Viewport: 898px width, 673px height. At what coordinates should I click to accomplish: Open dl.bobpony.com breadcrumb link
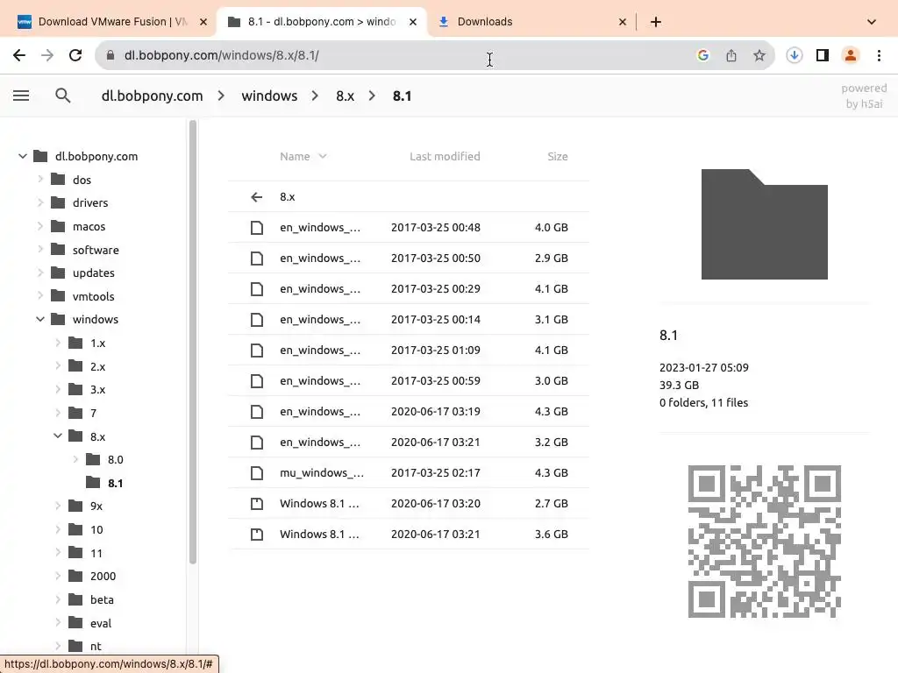click(x=152, y=96)
